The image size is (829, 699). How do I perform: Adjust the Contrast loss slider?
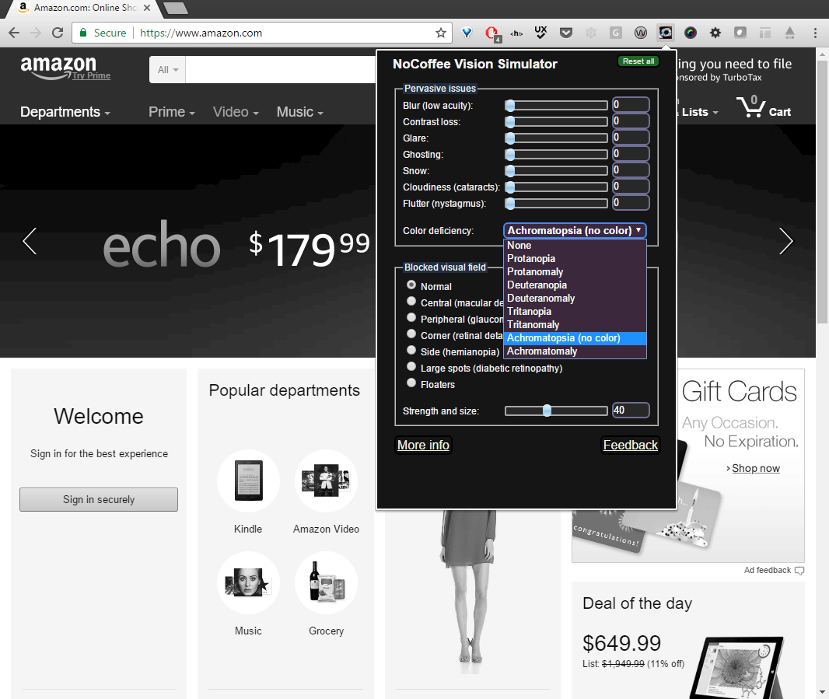click(x=556, y=121)
